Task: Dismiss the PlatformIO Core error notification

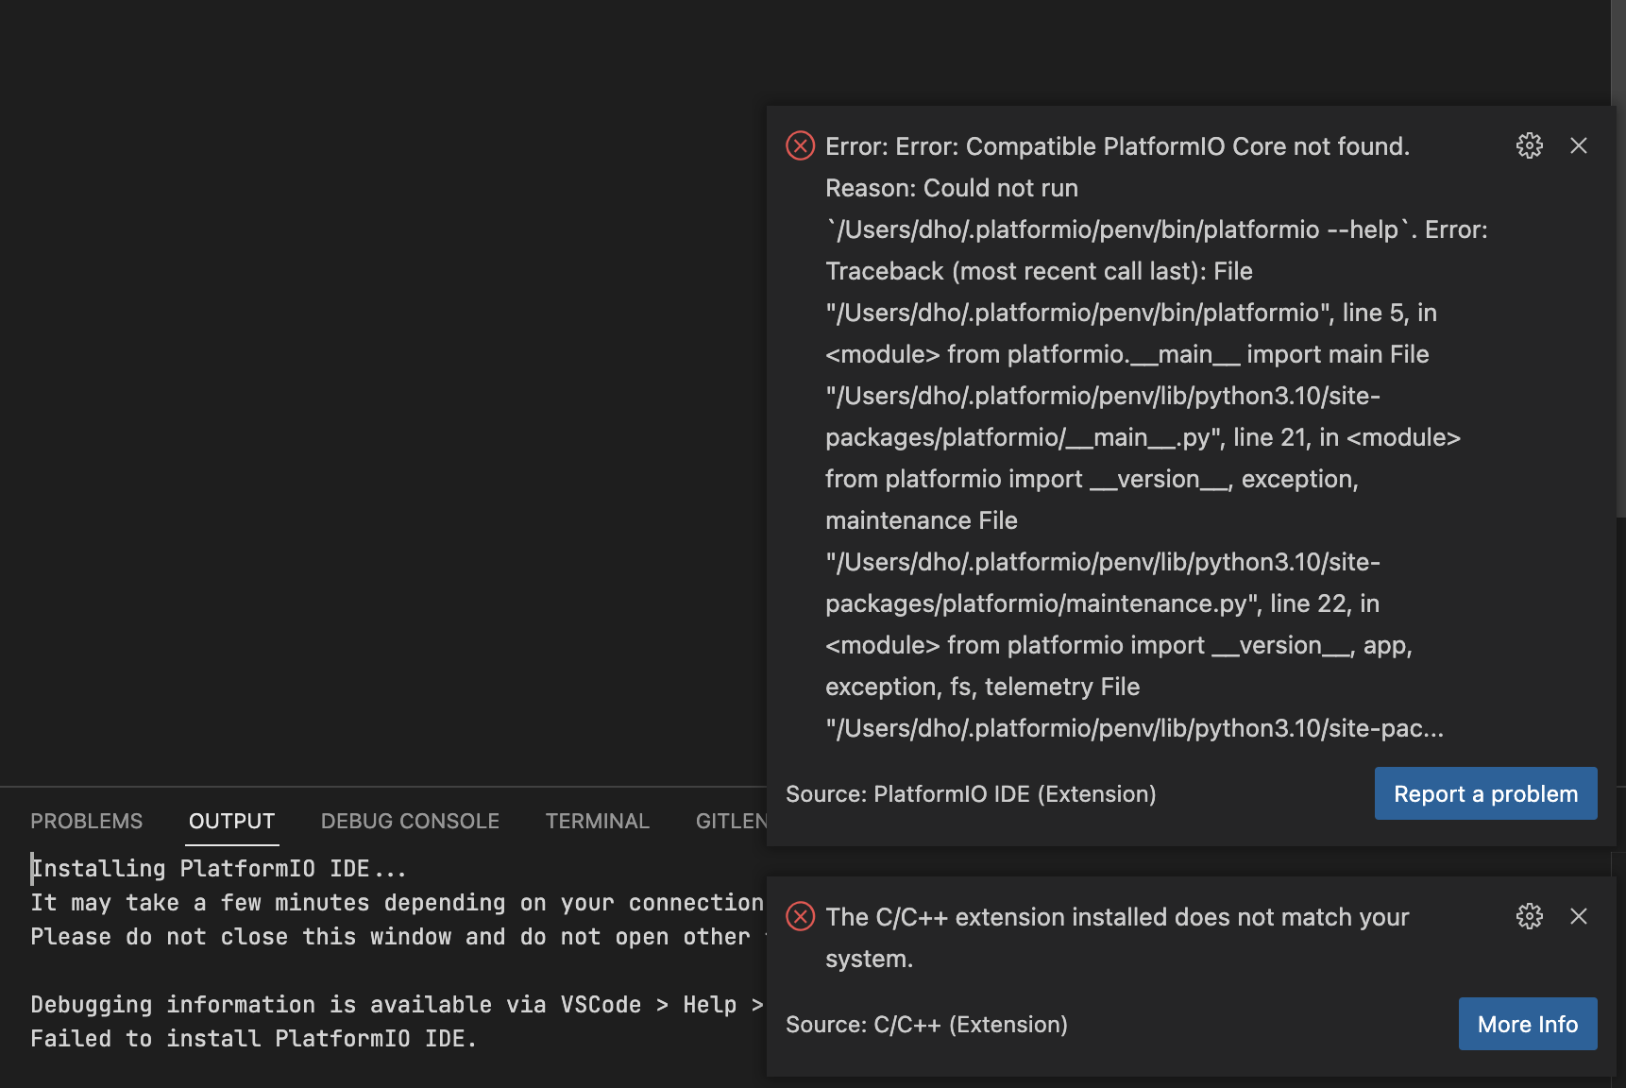Action: click(1580, 145)
